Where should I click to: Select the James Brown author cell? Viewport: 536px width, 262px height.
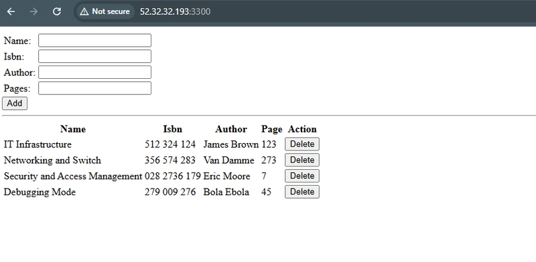pyautogui.click(x=230, y=144)
